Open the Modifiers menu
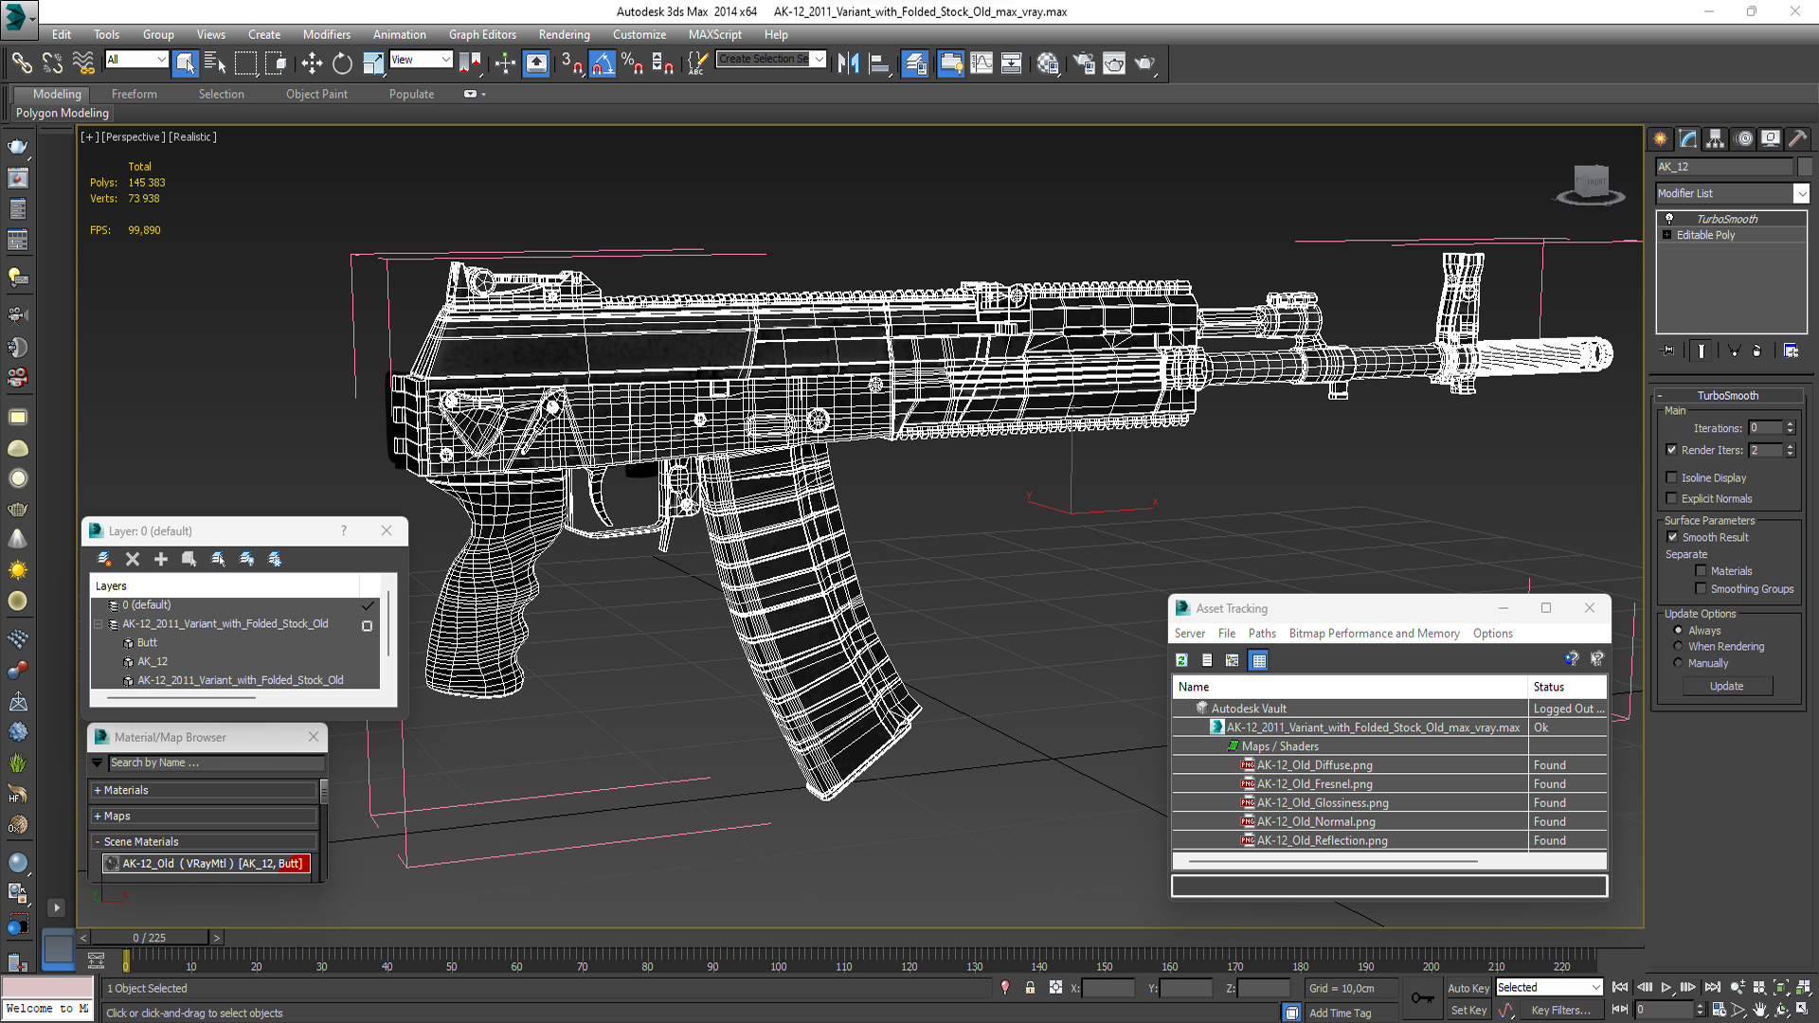 [327, 34]
